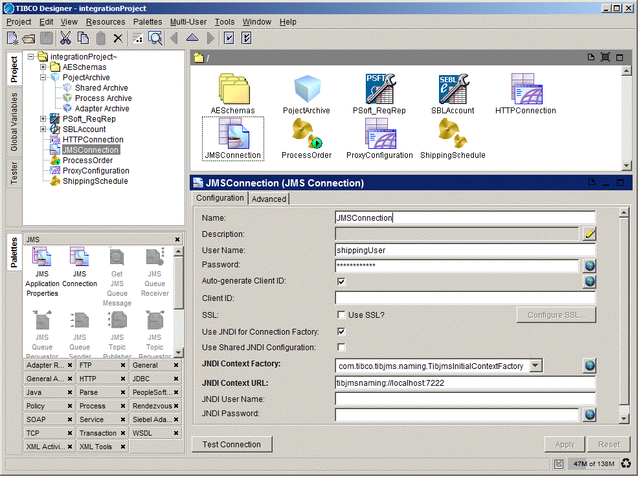
Task: Expand the SBLAccount tree node
Action: pyautogui.click(x=43, y=129)
